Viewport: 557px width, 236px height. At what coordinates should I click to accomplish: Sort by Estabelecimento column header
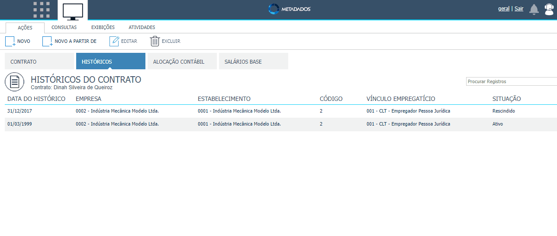click(x=224, y=99)
